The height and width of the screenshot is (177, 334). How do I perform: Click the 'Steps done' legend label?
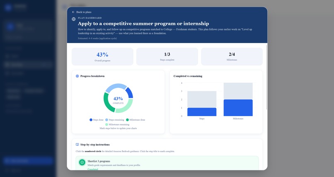coord(98,120)
